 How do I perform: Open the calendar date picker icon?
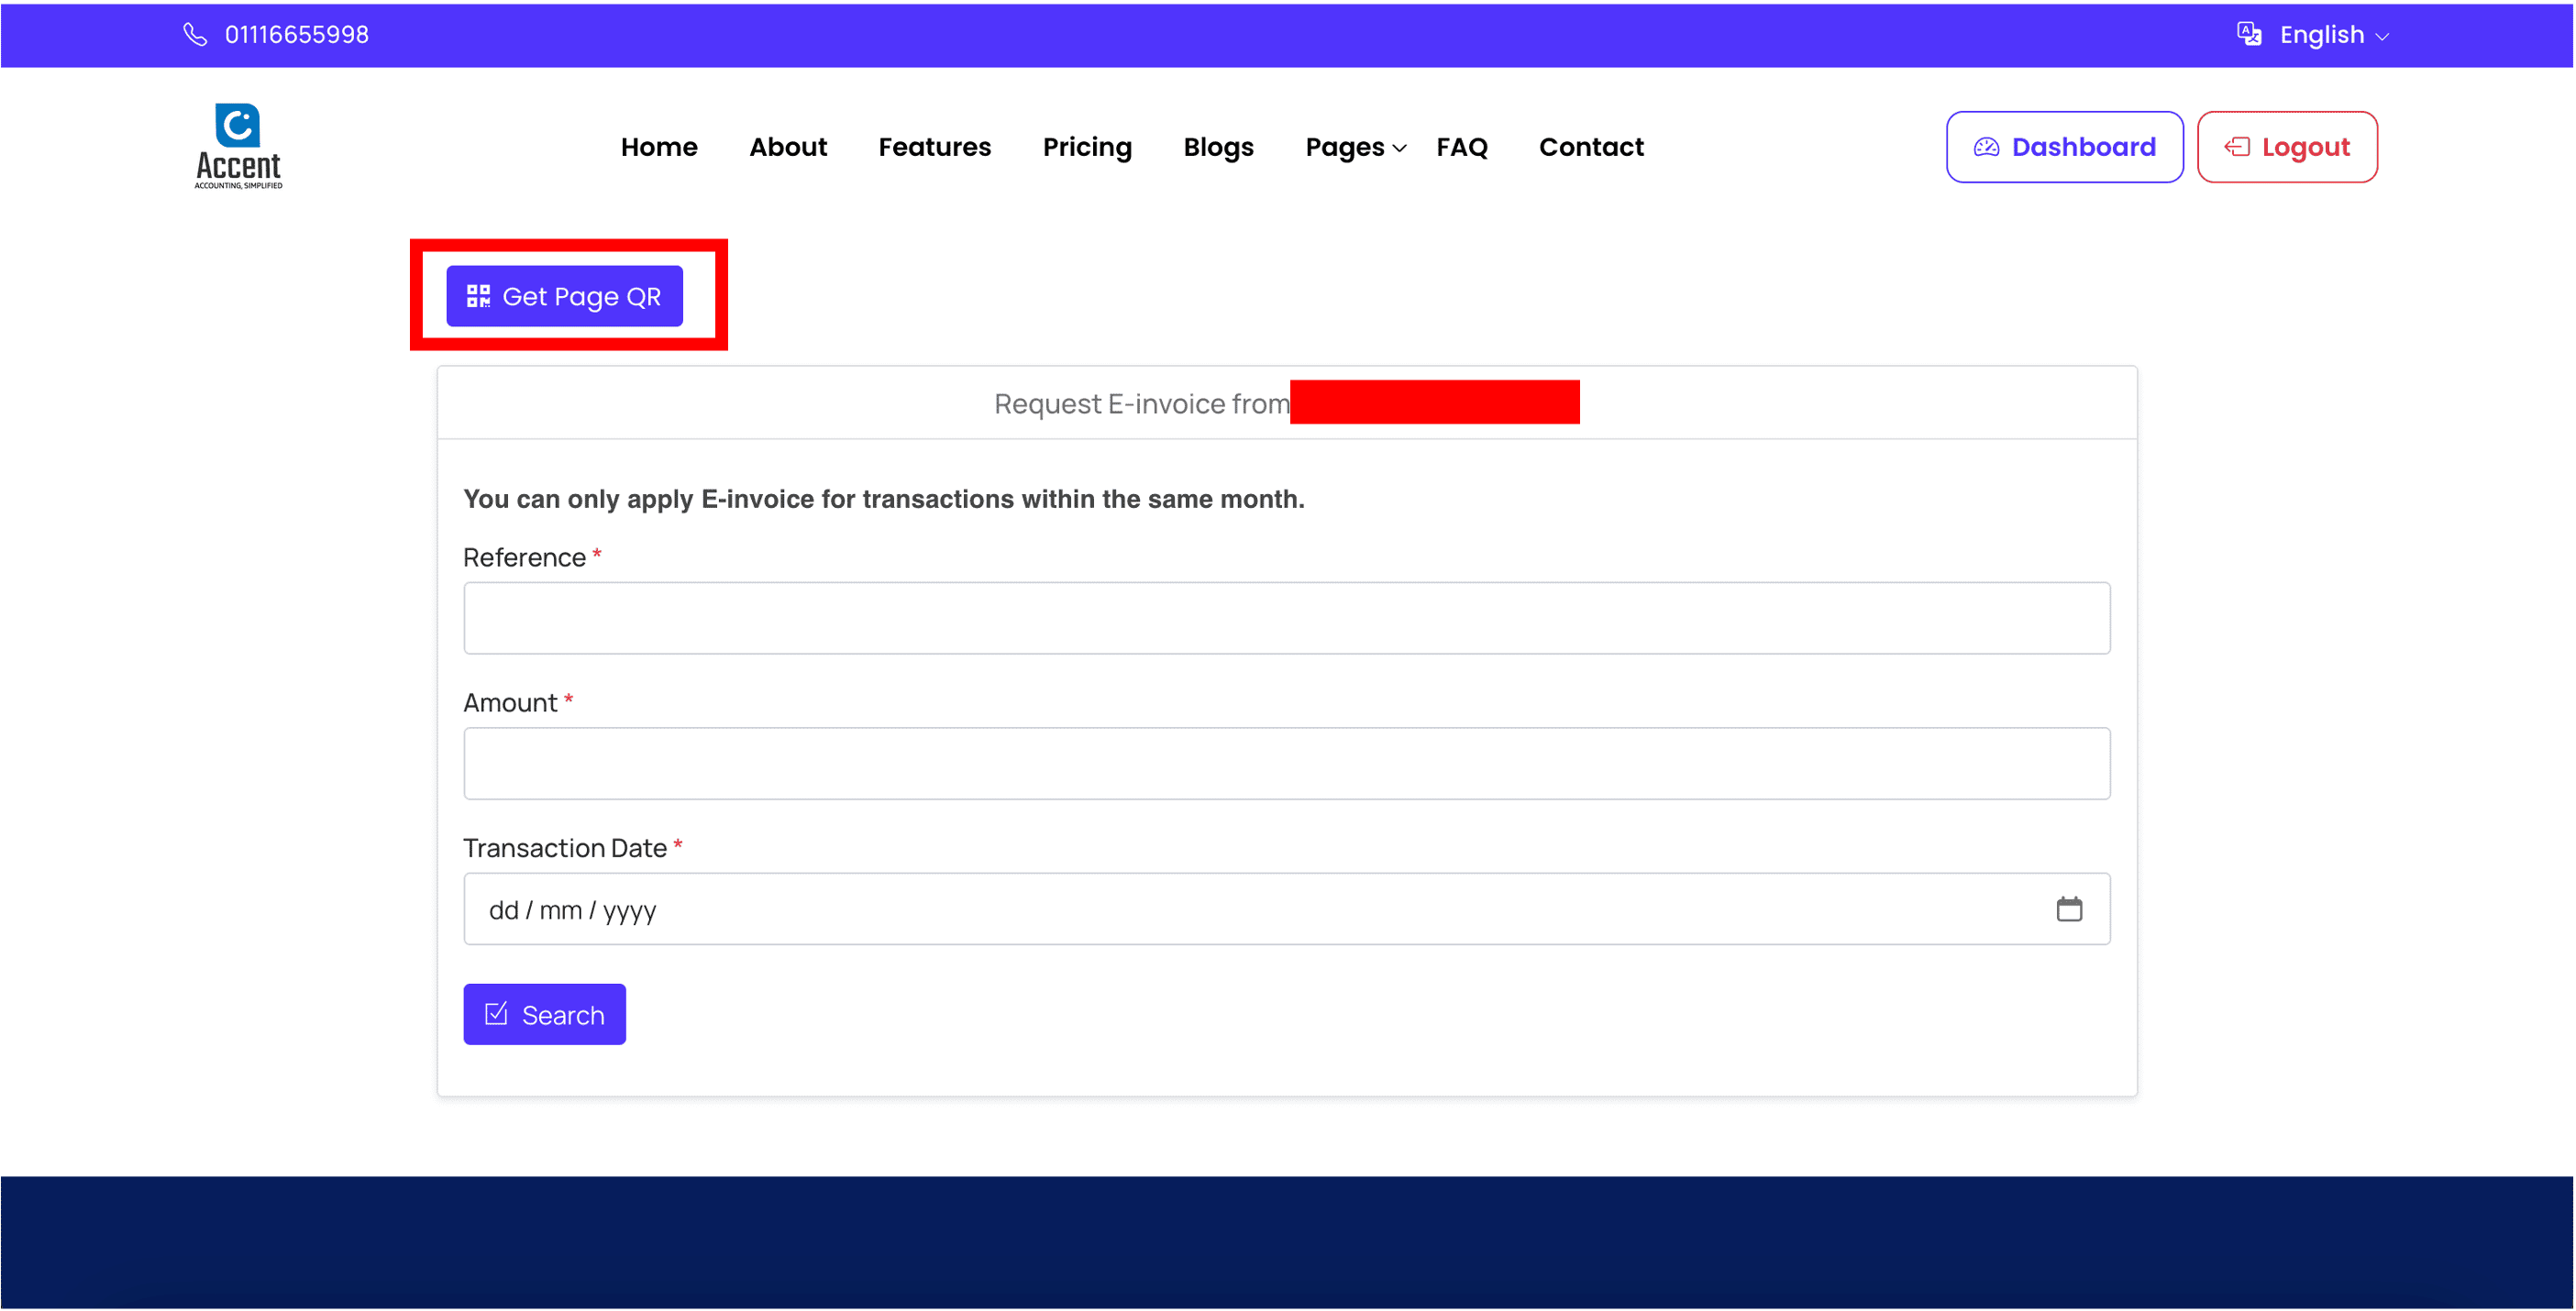[2069, 909]
